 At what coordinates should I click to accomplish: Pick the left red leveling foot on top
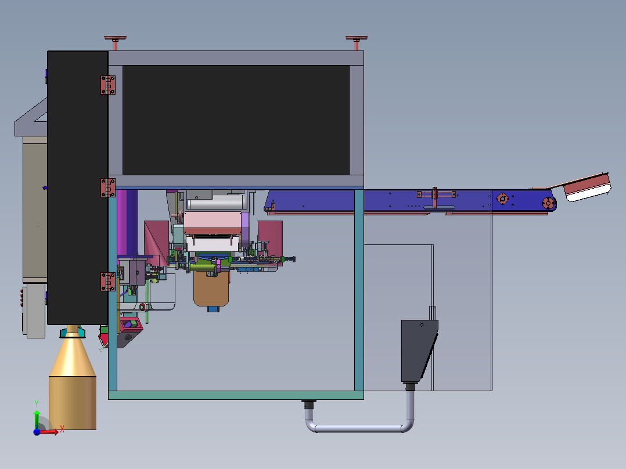[x=116, y=42]
